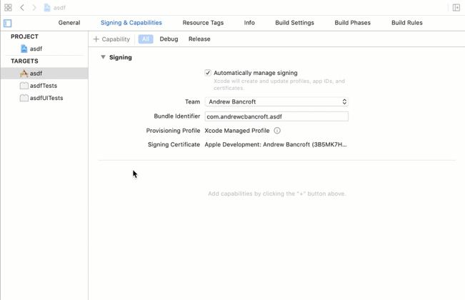Select the asdfTests target
Screen dimensions: 465x300
44,86
